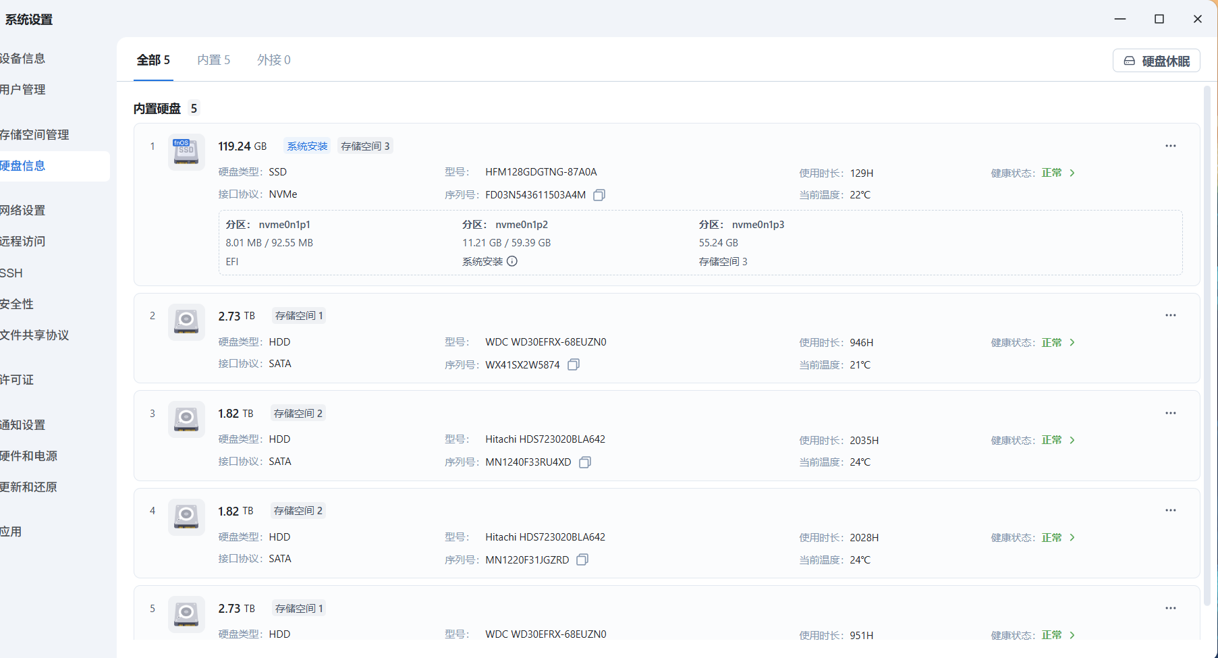Screen dimensions: 1218x658
Task: Copy serial number FD03N543611503A4M
Action: pos(599,195)
